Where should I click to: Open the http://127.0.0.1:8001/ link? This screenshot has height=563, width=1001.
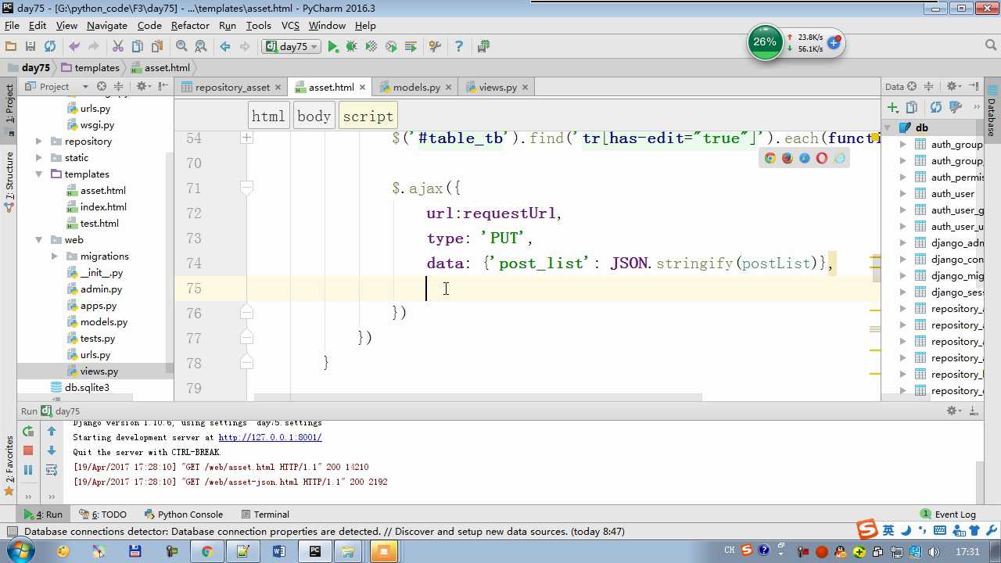270,437
